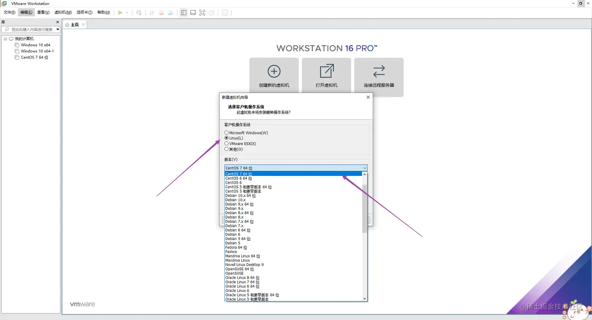Viewport: 592px width, 320px height.
Task: Open the power options arrow beside play
Action: tap(127, 13)
